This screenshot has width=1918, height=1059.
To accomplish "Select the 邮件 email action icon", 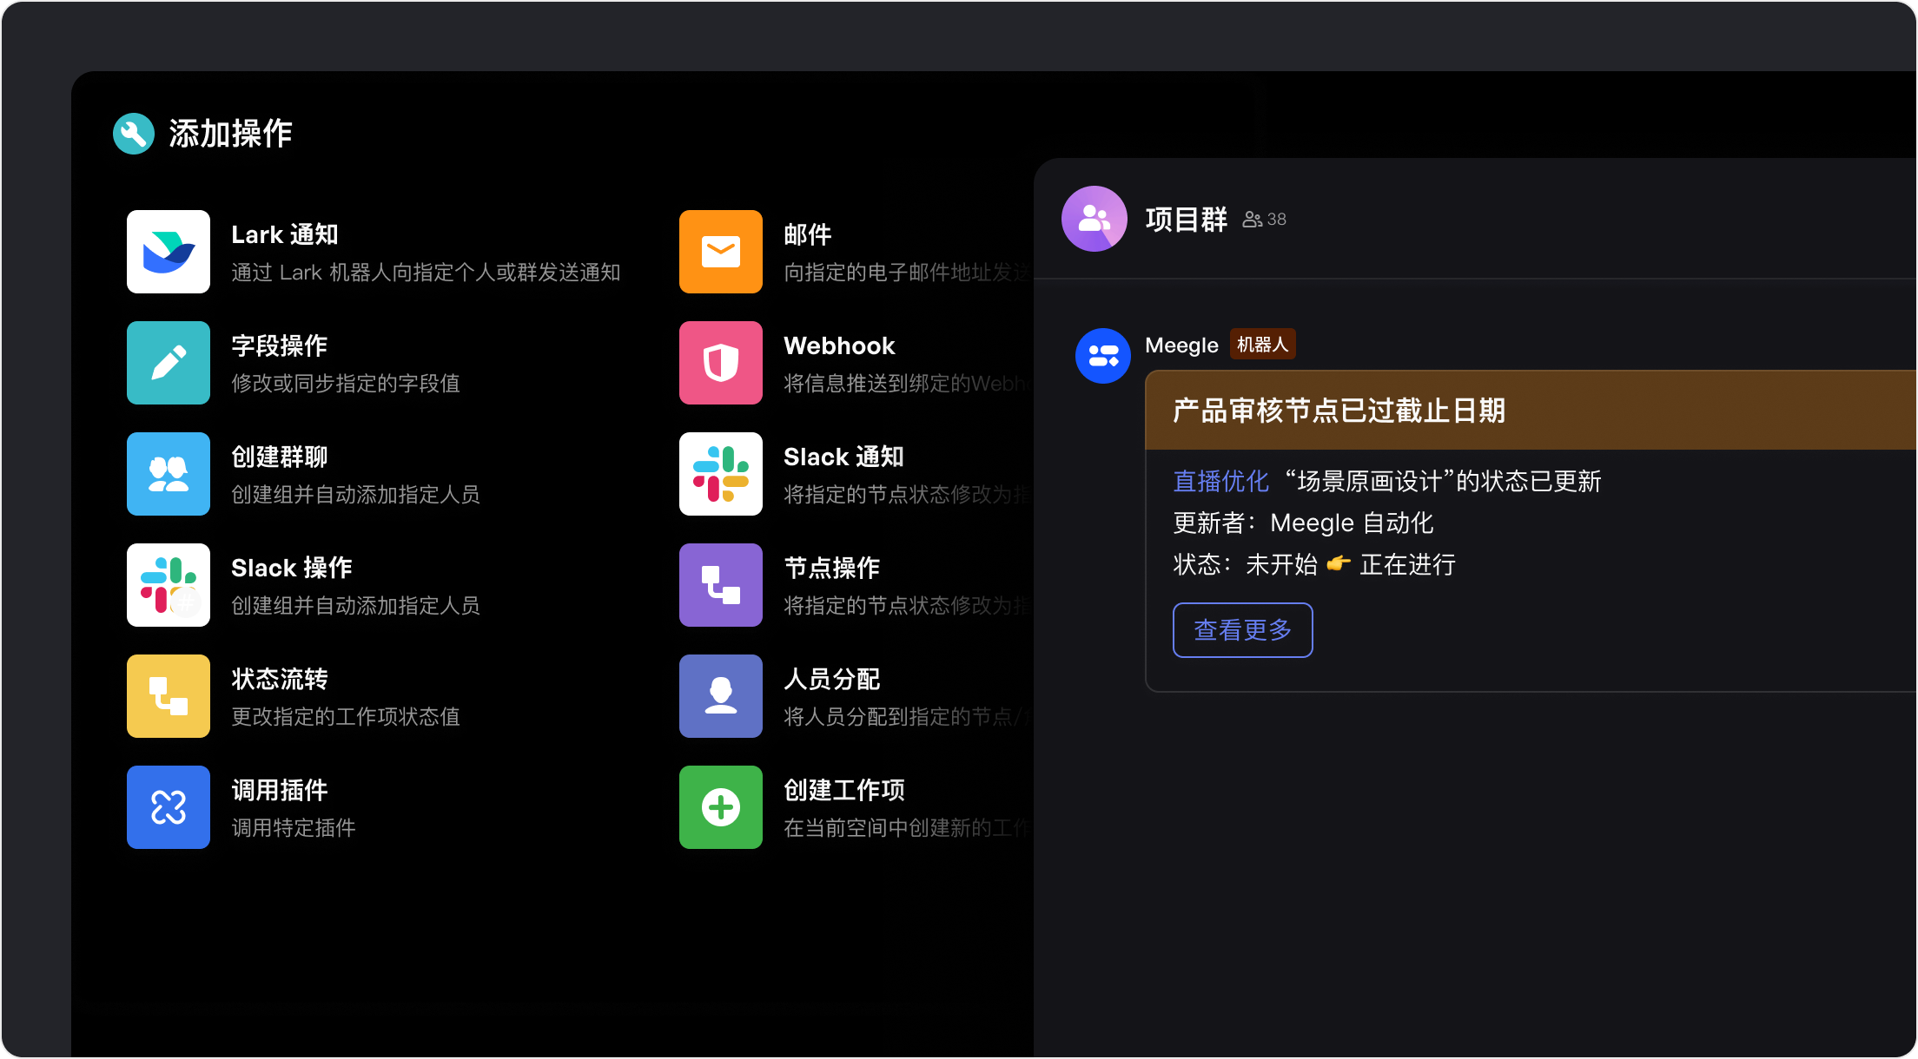I will [x=721, y=252].
